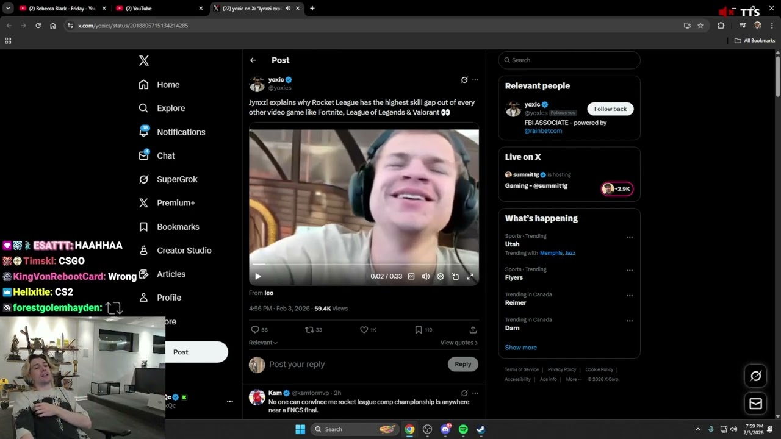Screen dimensions: 781x439
Task: Switch to (2) YouTube tab
Action: [x=160, y=9]
